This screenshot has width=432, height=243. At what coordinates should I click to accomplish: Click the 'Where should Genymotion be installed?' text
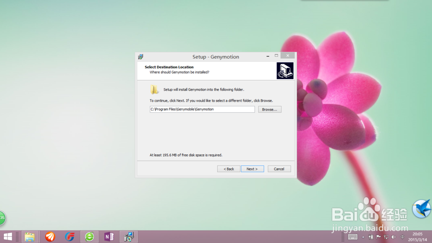(179, 72)
